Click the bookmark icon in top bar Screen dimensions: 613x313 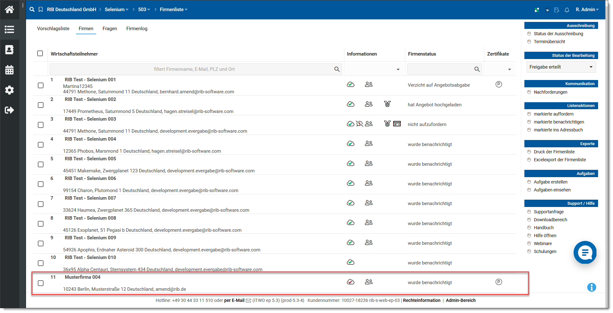(x=41, y=10)
